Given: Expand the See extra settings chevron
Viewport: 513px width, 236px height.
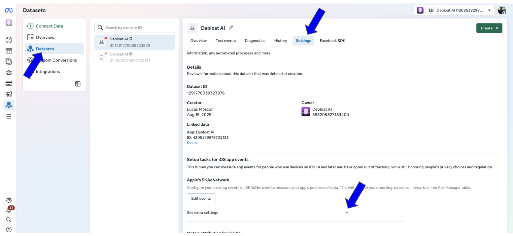Looking at the screenshot, I should (347, 213).
